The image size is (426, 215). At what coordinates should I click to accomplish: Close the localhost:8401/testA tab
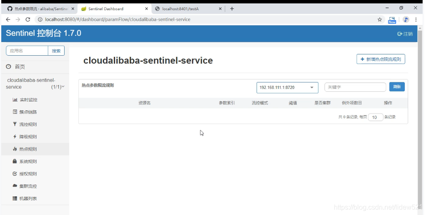tap(220, 8)
